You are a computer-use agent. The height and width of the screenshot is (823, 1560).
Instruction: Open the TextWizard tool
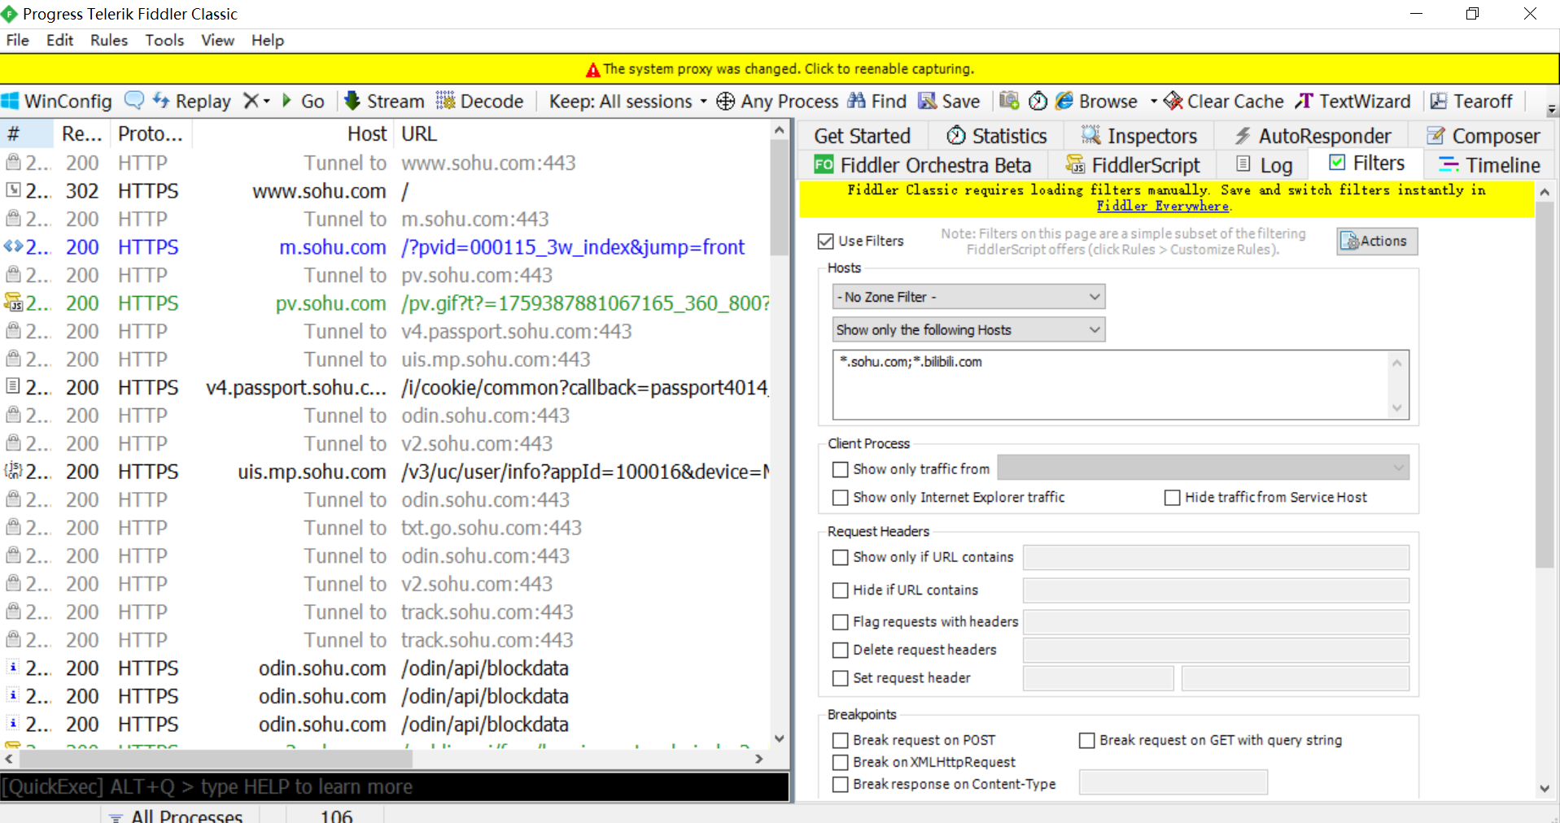1353,101
